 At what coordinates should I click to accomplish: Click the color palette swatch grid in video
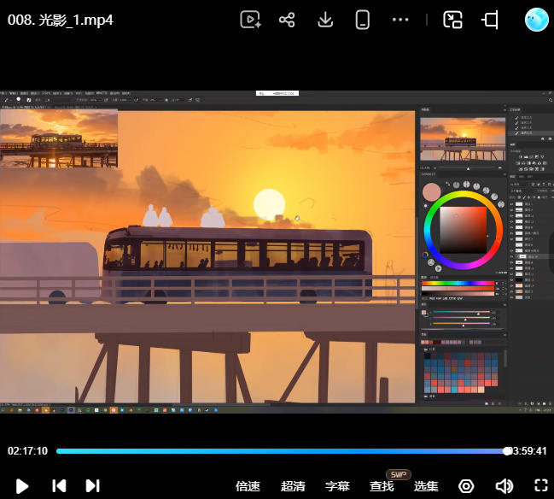(x=461, y=373)
